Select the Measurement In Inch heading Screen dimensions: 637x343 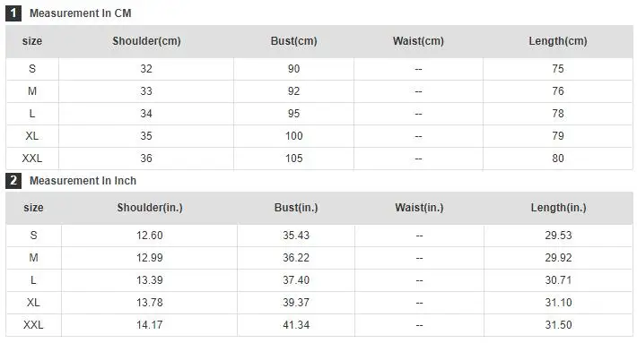pyautogui.click(x=83, y=181)
